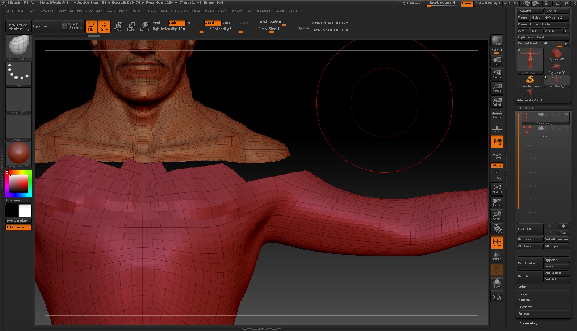Expand the Geometry palette section
This screenshot has height=331, width=577.
click(529, 324)
